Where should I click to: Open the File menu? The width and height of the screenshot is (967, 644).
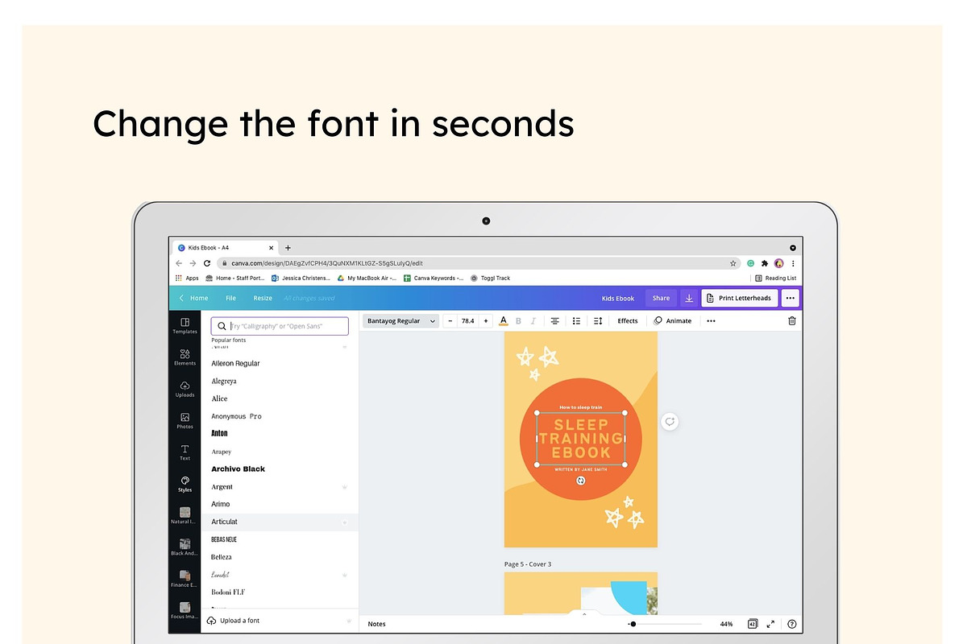(x=230, y=298)
